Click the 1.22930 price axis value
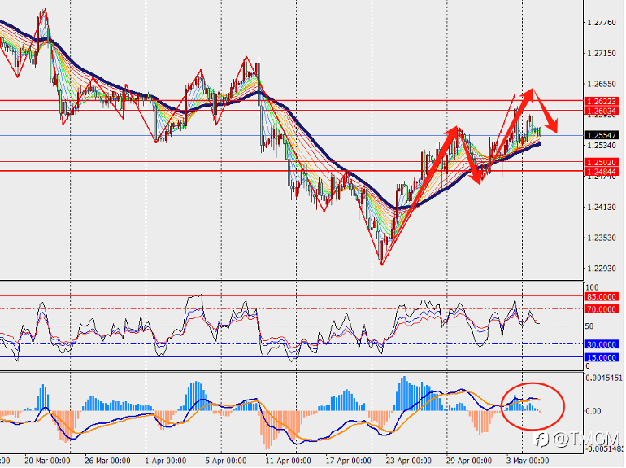The height and width of the screenshot is (468, 626). [x=602, y=269]
